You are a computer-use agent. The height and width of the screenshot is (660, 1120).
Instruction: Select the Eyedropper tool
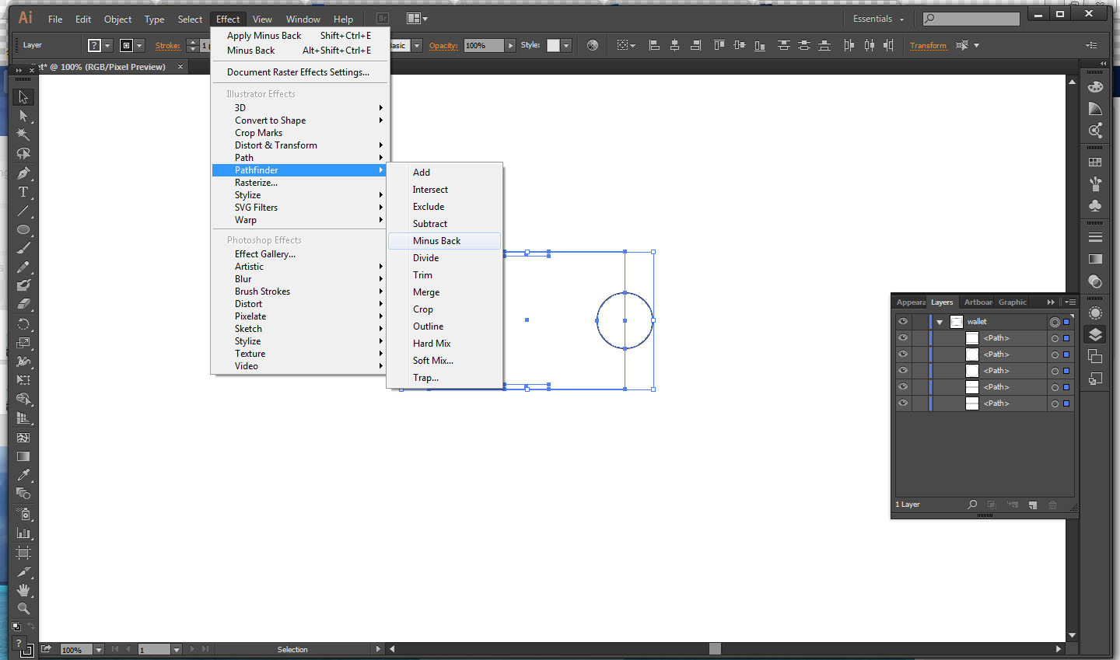(x=23, y=475)
